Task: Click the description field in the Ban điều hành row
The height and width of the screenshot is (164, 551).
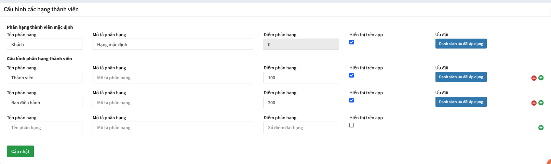Action: tap(173, 102)
